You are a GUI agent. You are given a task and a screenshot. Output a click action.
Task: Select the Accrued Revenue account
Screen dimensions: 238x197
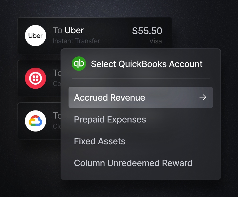141,97
